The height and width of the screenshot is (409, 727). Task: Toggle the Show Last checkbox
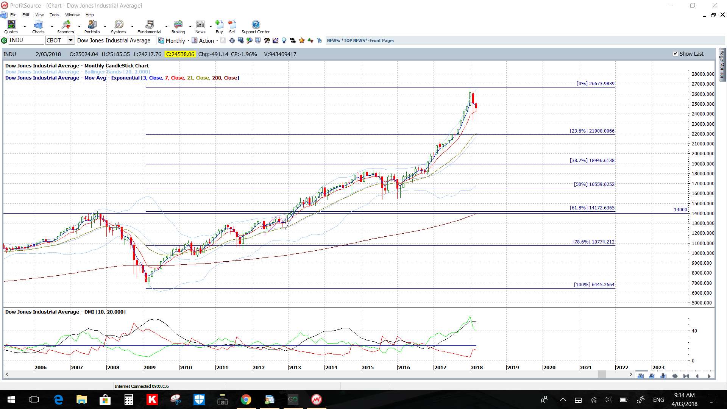click(675, 54)
